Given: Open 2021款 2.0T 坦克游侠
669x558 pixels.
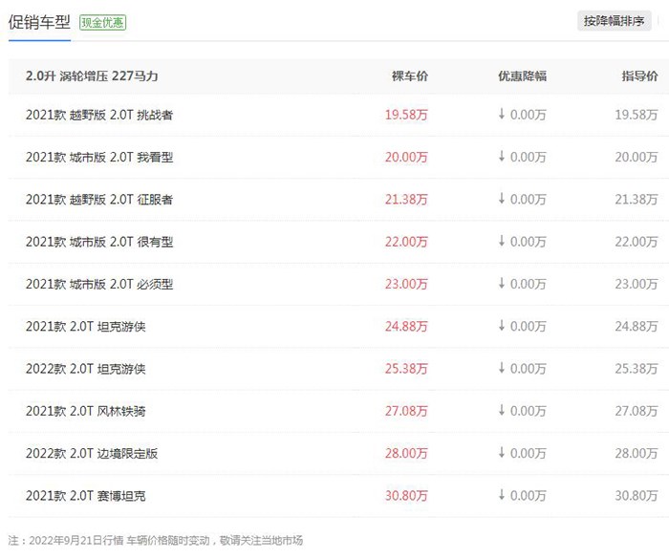Looking at the screenshot, I should [x=85, y=327].
